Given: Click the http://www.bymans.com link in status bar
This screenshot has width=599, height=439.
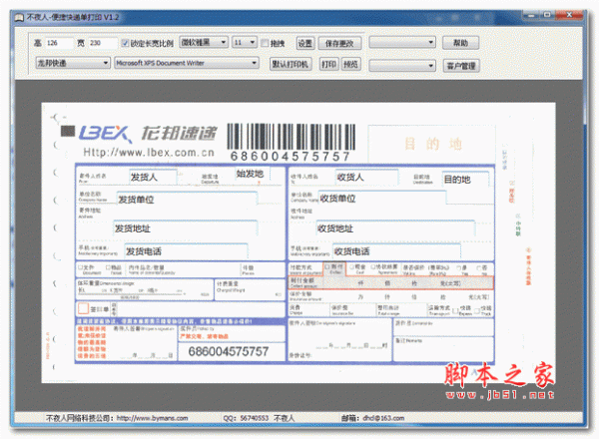Looking at the screenshot, I should point(152,418).
